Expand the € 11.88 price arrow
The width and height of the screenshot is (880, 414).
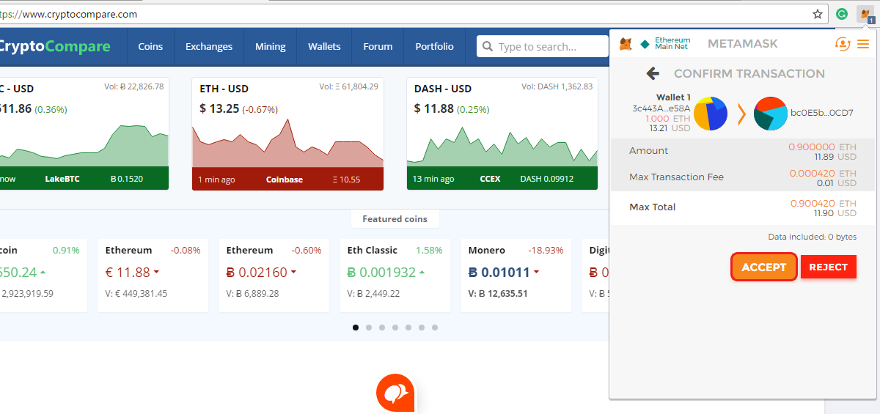[157, 273]
